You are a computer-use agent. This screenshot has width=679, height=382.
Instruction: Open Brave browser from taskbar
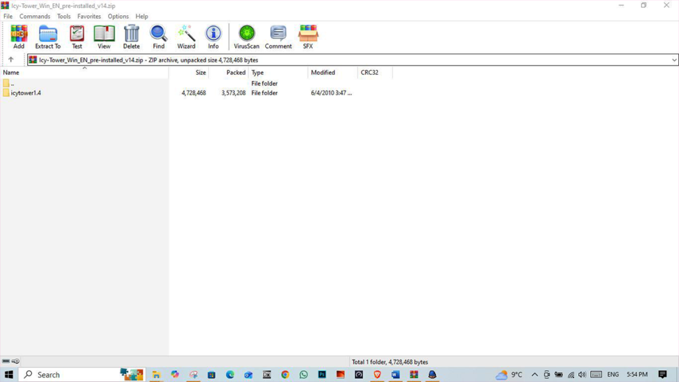click(x=377, y=375)
